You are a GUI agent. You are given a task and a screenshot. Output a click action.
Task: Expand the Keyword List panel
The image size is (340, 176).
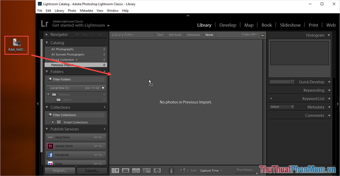point(329,99)
